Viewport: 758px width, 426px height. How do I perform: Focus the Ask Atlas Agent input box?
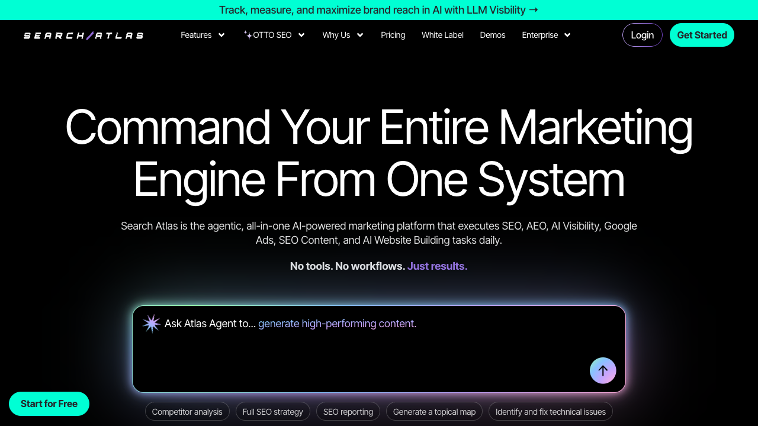click(379, 349)
